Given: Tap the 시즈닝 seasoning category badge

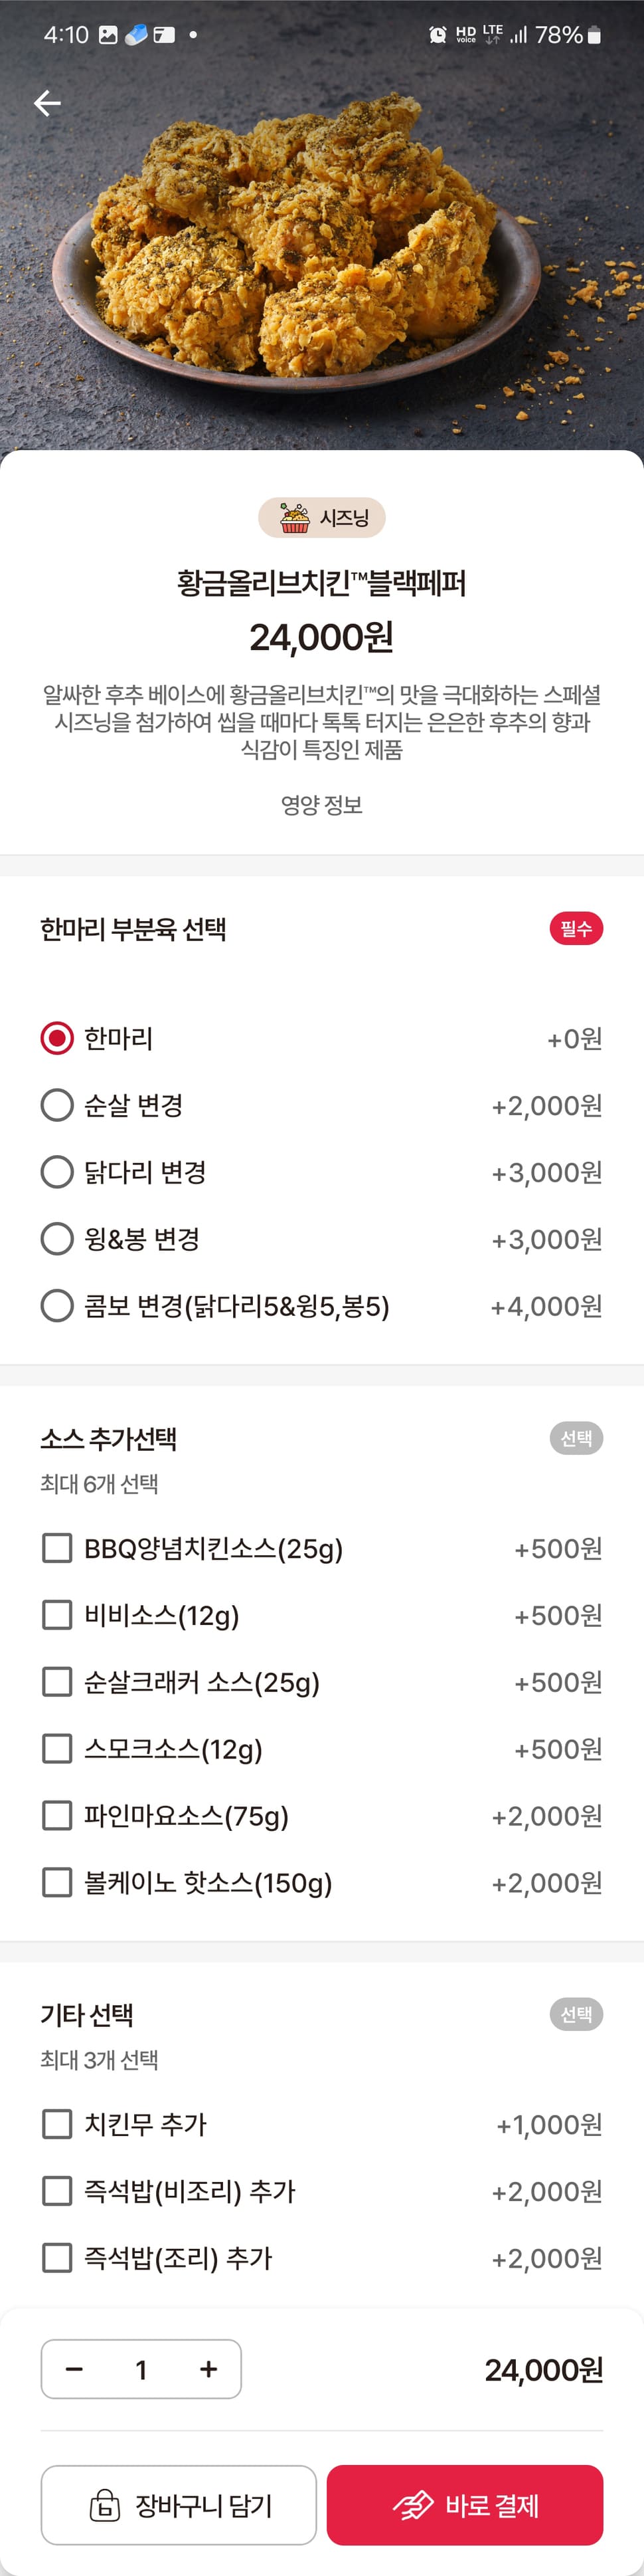Looking at the screenshot, I should tap(321, 517).
